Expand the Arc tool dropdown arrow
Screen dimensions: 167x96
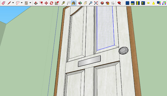[22, 3]
